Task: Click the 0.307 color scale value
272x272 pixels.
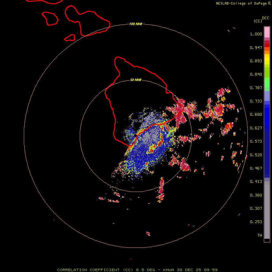Action: point(256,209)
